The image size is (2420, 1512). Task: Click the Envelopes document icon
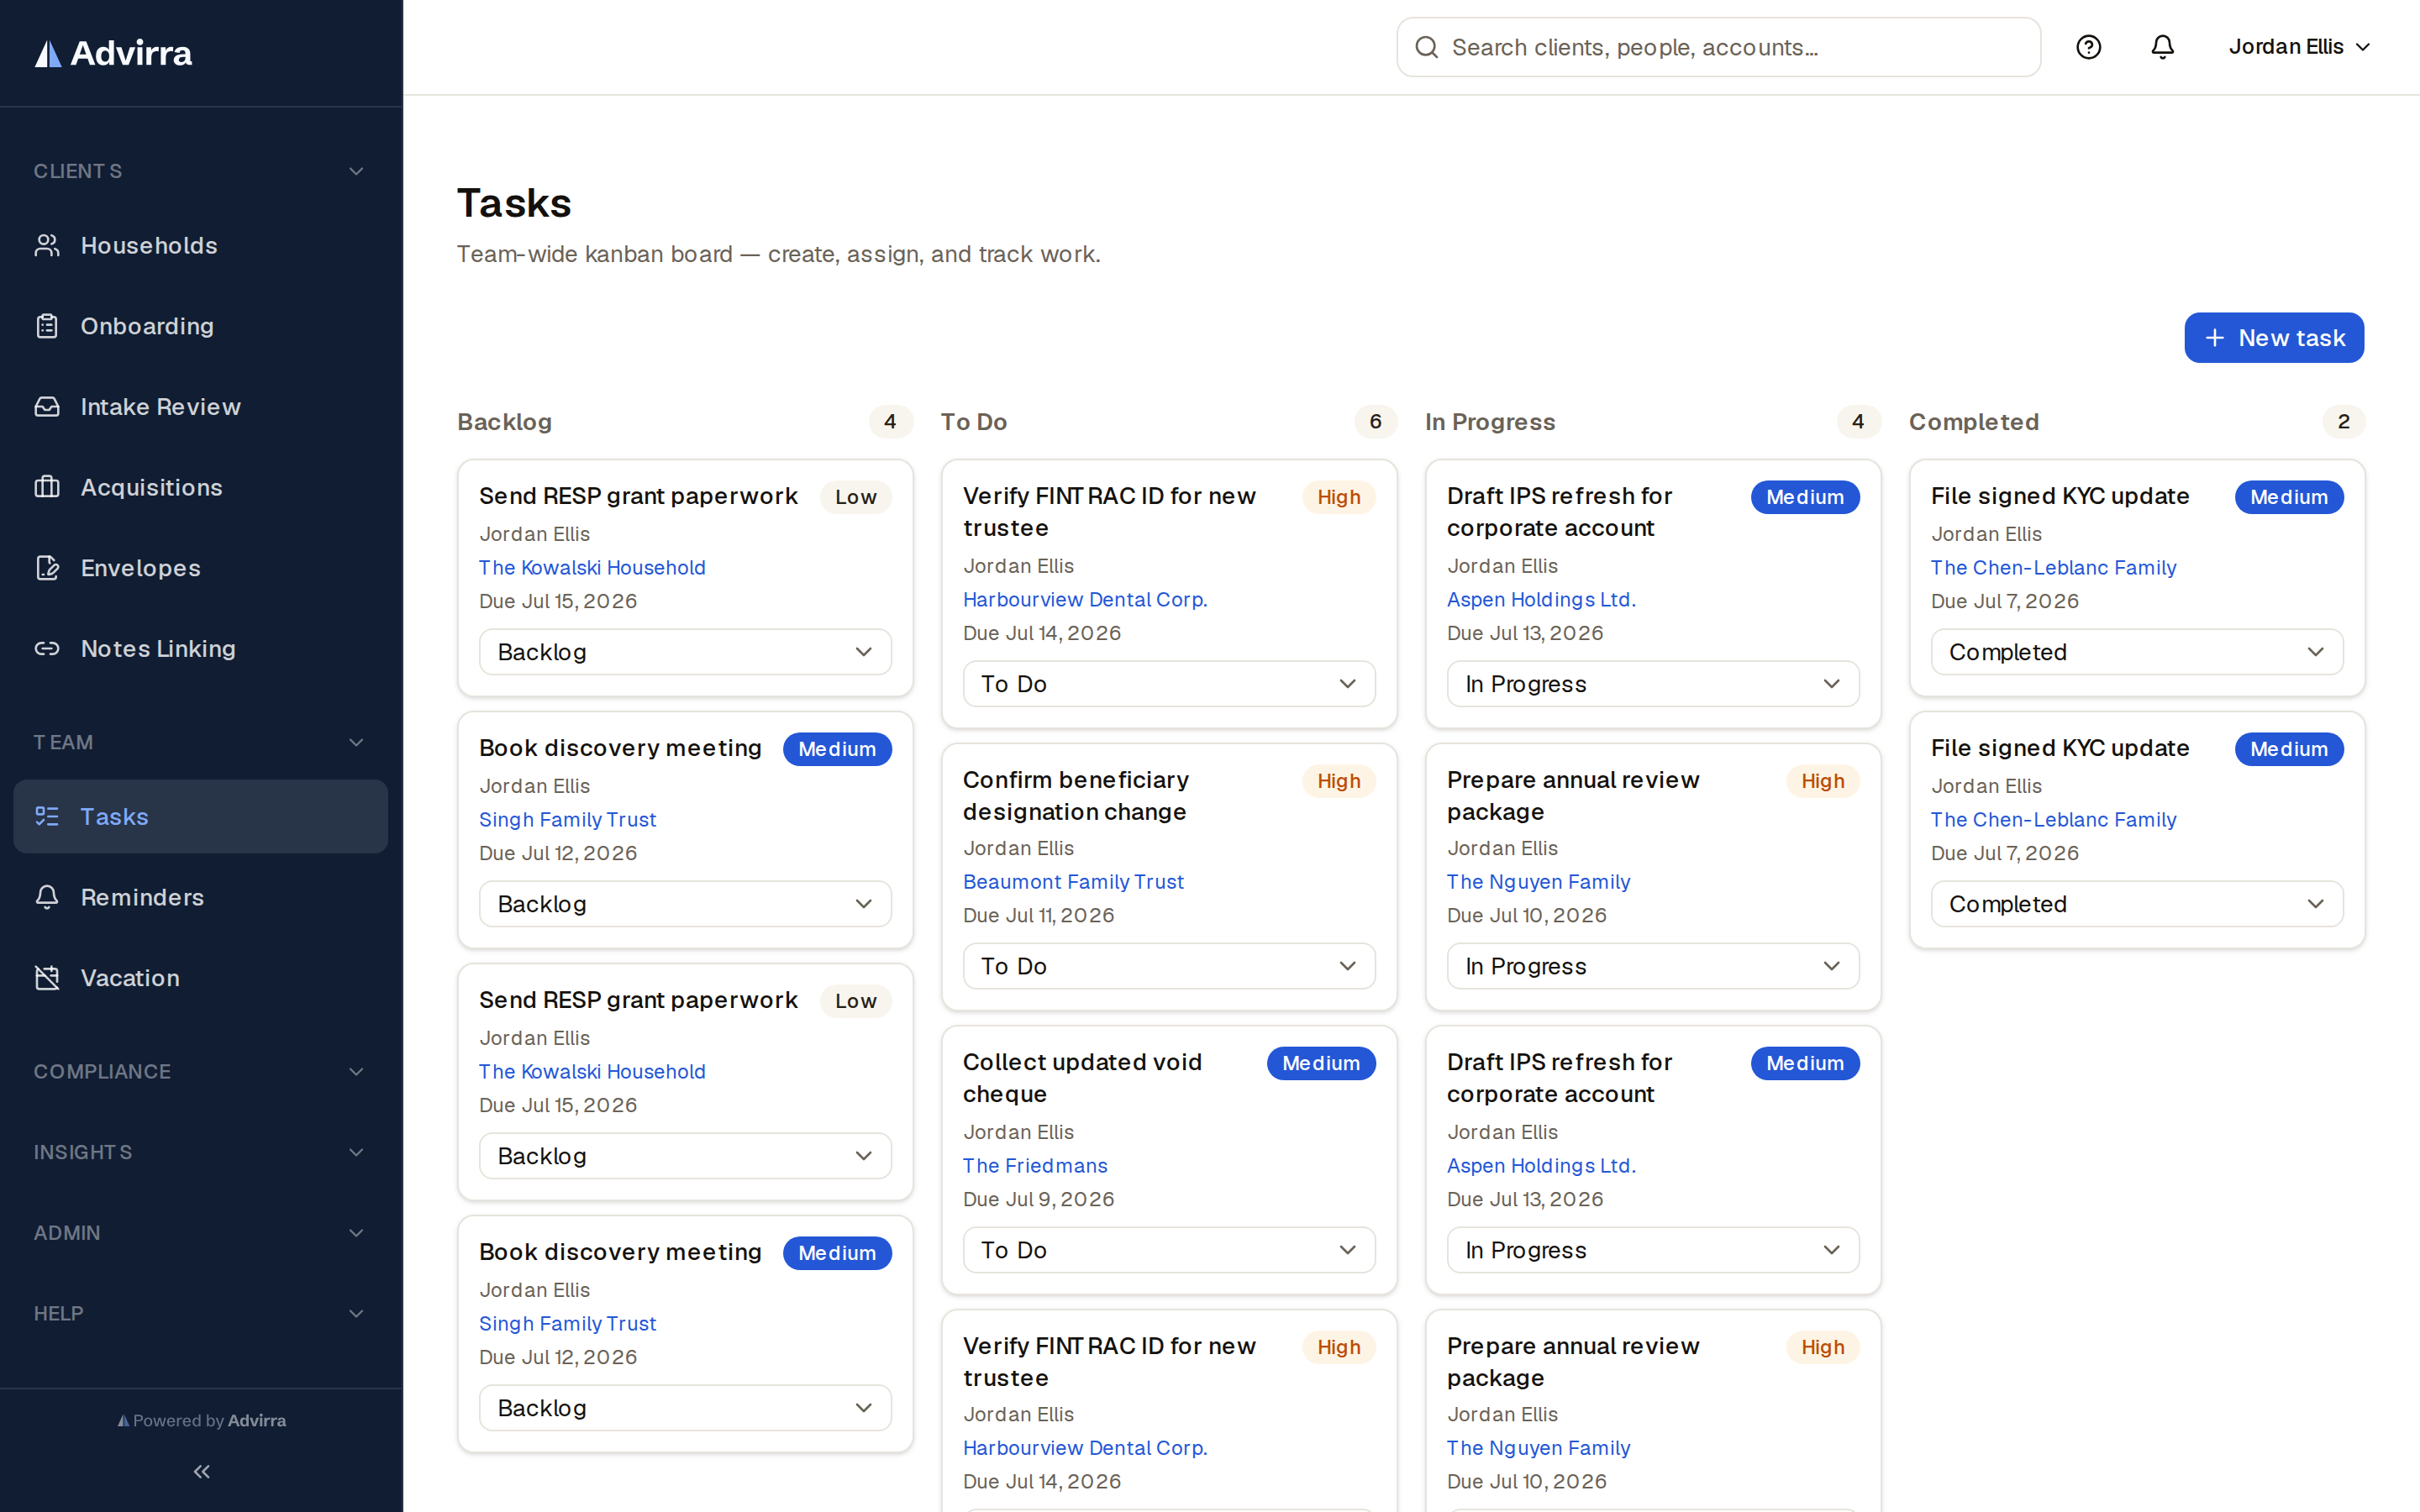tap(47, 568)
